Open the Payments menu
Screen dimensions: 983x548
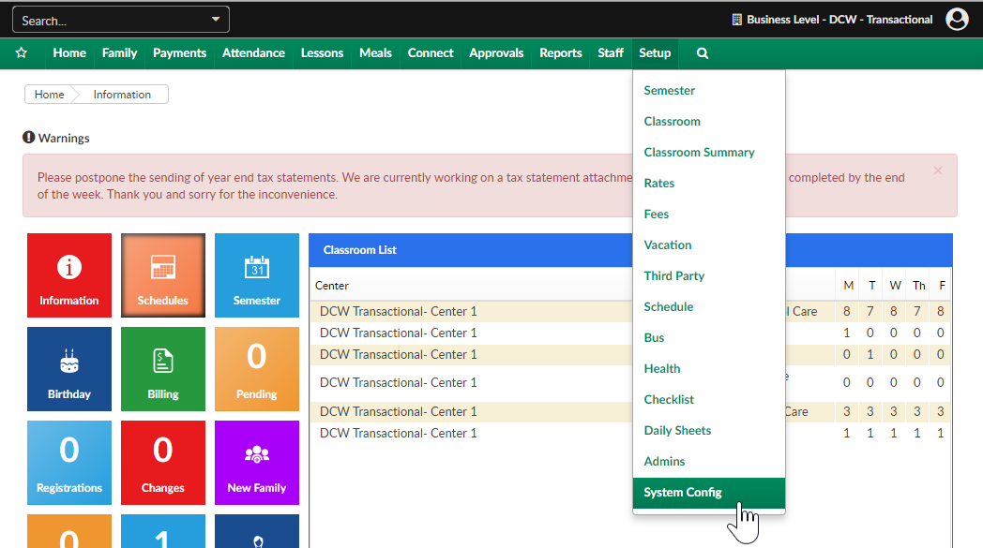click(179, 53)
